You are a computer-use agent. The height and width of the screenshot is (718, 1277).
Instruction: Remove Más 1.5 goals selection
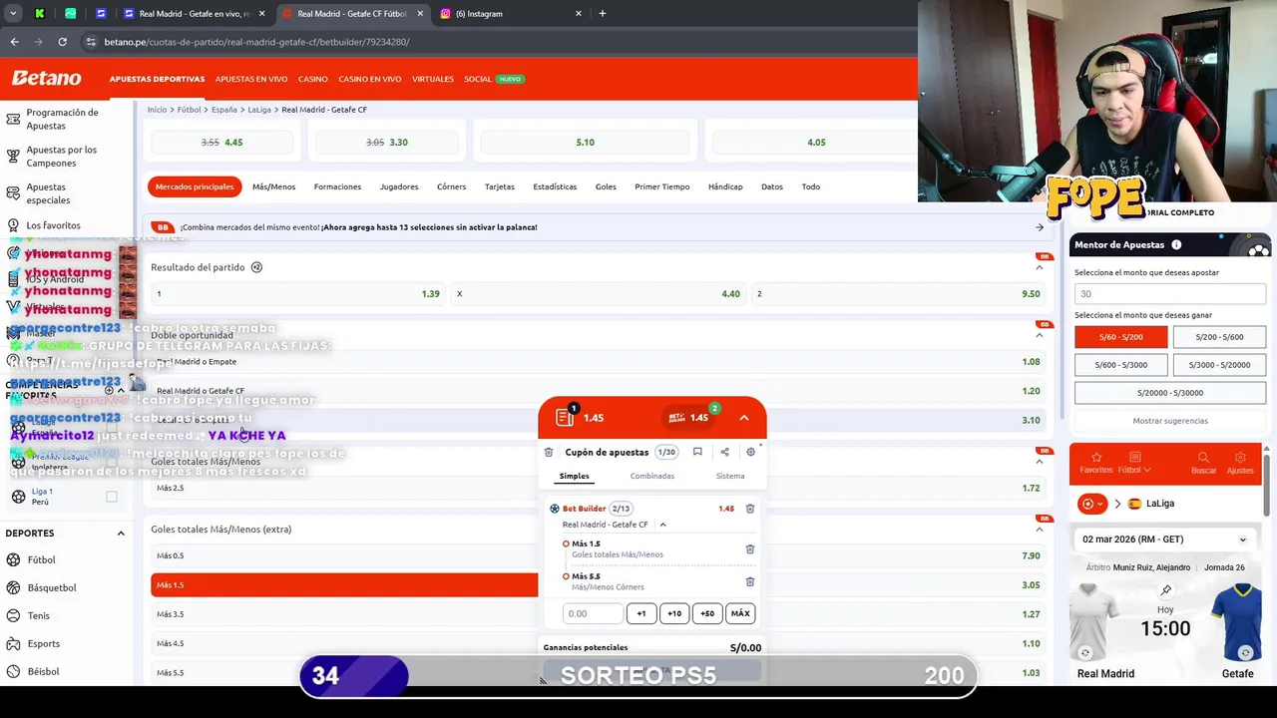pos(750,548)
